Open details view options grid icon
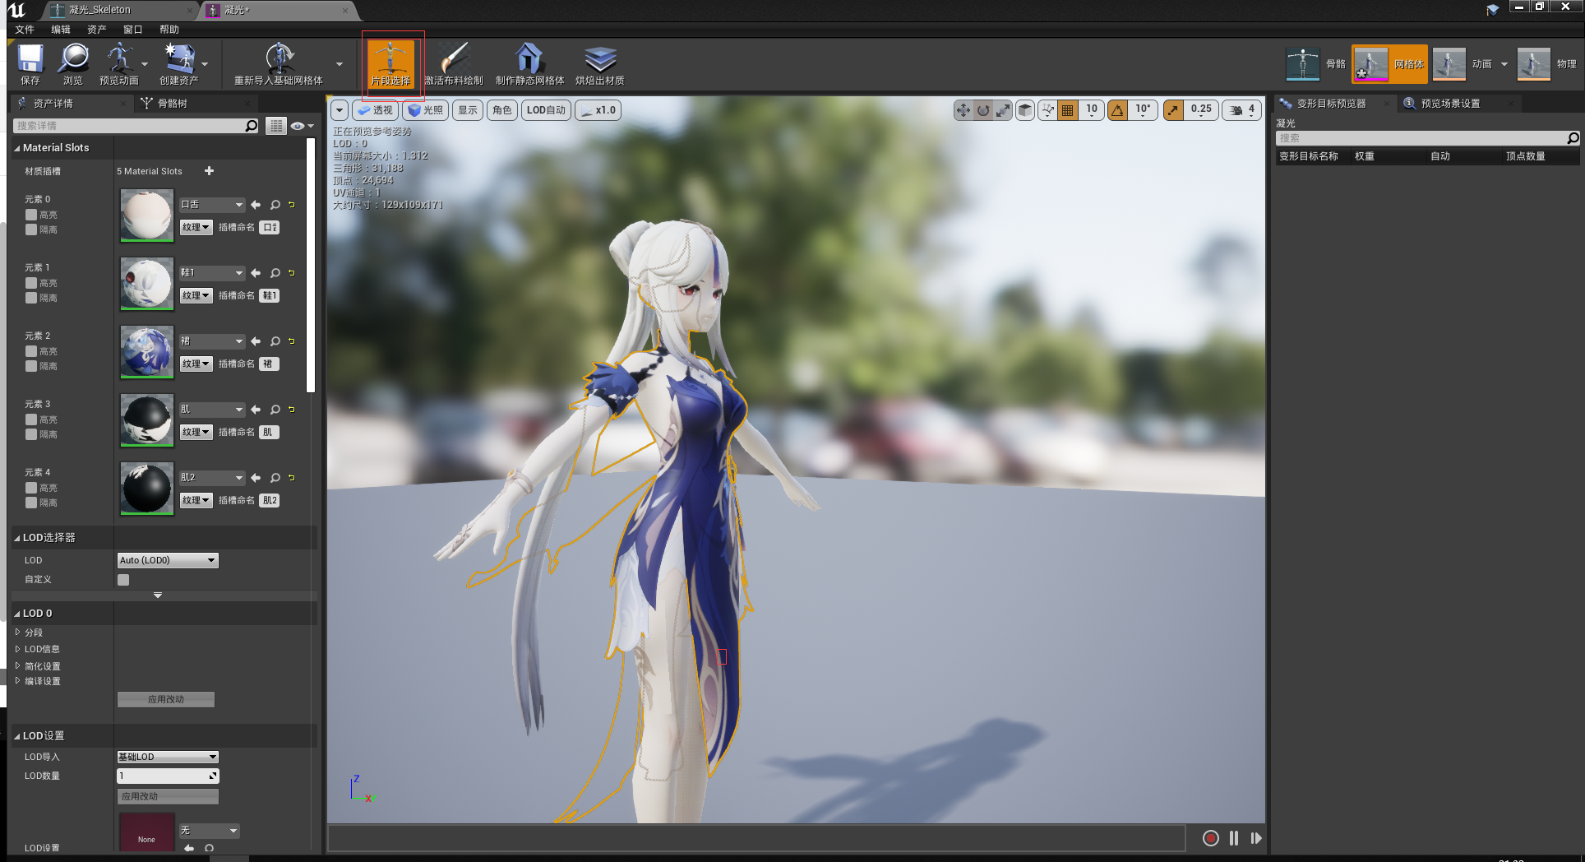1585x862 pixels. [x=276, y=126]
